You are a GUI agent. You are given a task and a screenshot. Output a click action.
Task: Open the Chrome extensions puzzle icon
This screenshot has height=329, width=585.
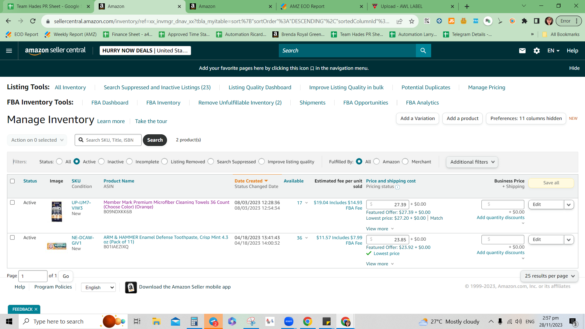coord(524,21)
